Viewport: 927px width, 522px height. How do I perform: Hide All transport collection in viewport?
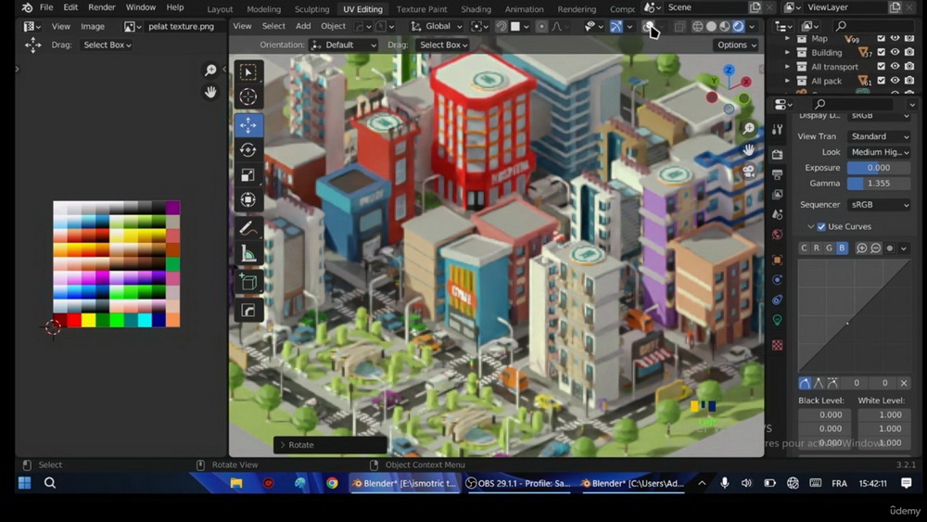[x=895, y=67]
